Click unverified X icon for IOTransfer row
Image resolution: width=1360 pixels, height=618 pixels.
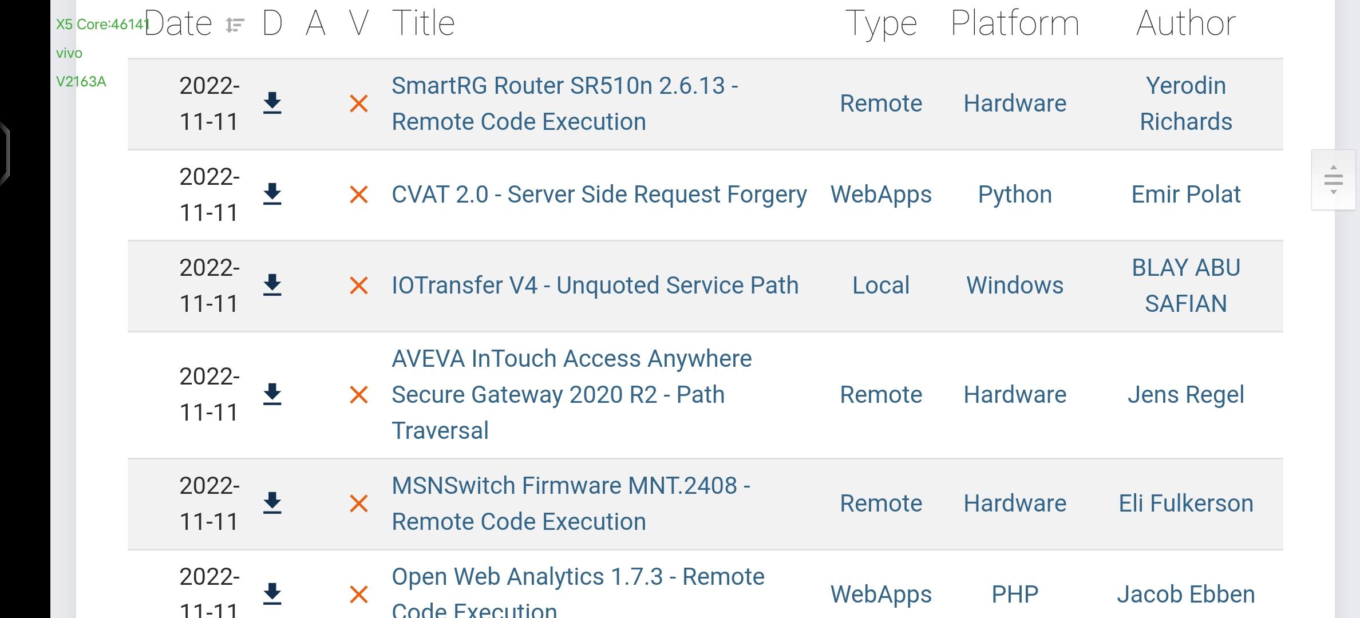[x=359, y=286]
